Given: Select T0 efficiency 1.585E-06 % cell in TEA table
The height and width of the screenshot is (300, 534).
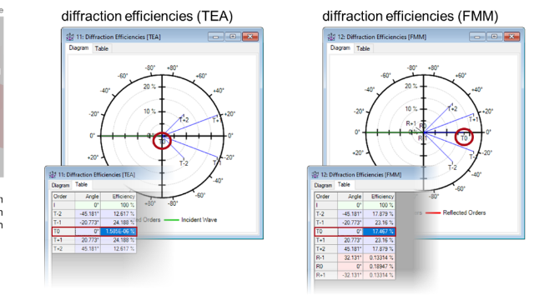Looking at the screenshot, I should 118,232.
